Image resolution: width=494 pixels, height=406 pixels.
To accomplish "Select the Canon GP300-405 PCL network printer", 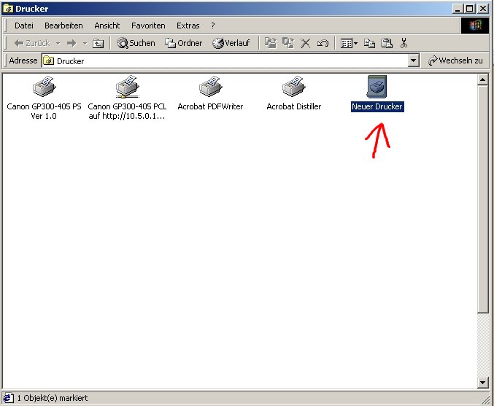I will [127, 98].
